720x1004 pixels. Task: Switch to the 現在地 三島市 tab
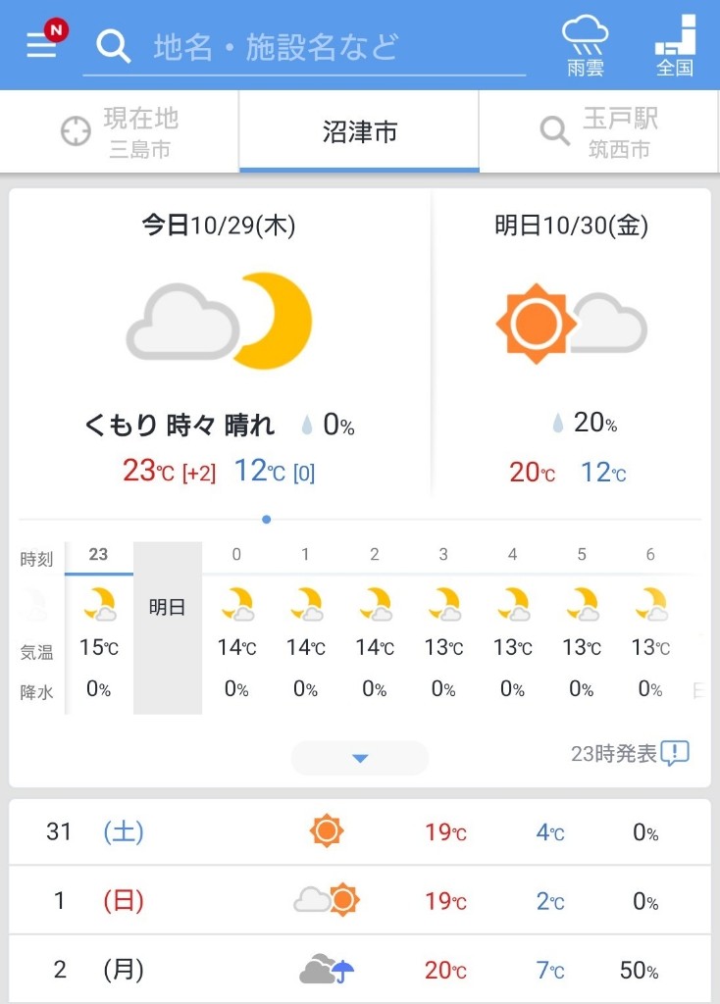[x=120, y=132]
